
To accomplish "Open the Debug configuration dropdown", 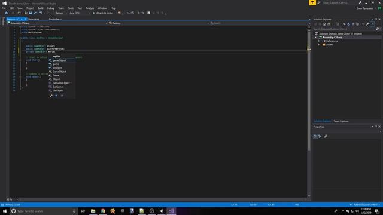I will tap(61, 13).
